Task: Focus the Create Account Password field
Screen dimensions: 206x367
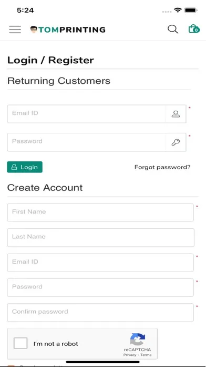Action: click(x=100, y=287)
